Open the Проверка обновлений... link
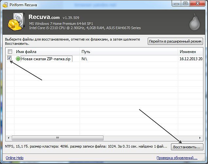The width and height of the screenshot is (208, 164). tap(177, 158)
